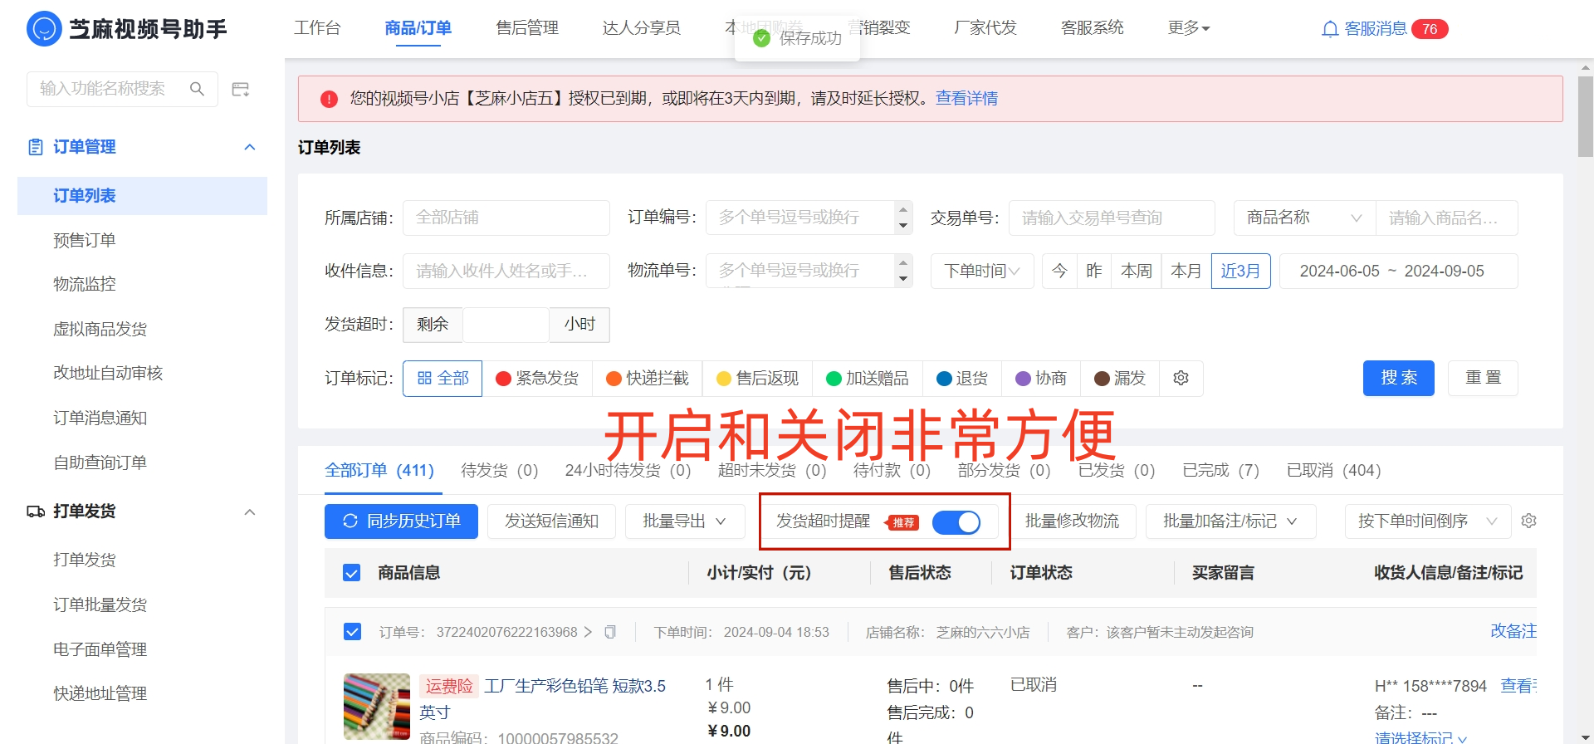Screen dimensions: 1594x744
Task: Open column settings gear next to sort dropdown
Action: click(1528, 521)
